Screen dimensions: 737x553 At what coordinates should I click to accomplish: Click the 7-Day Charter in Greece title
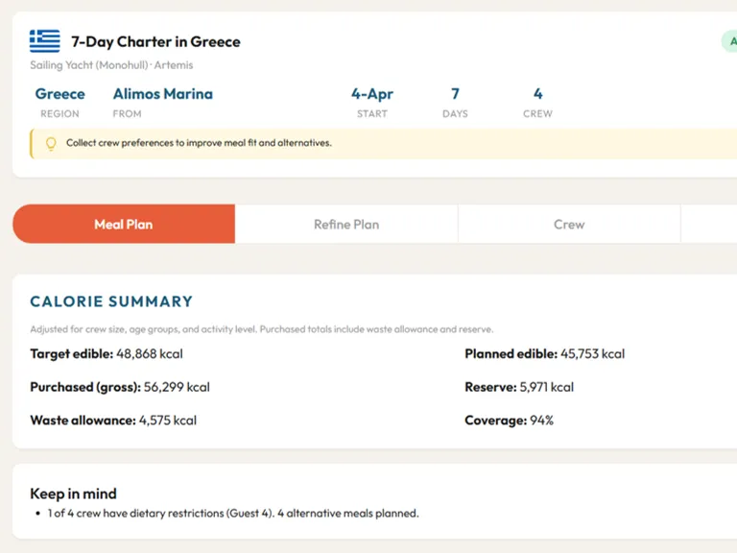click(155, 42)
